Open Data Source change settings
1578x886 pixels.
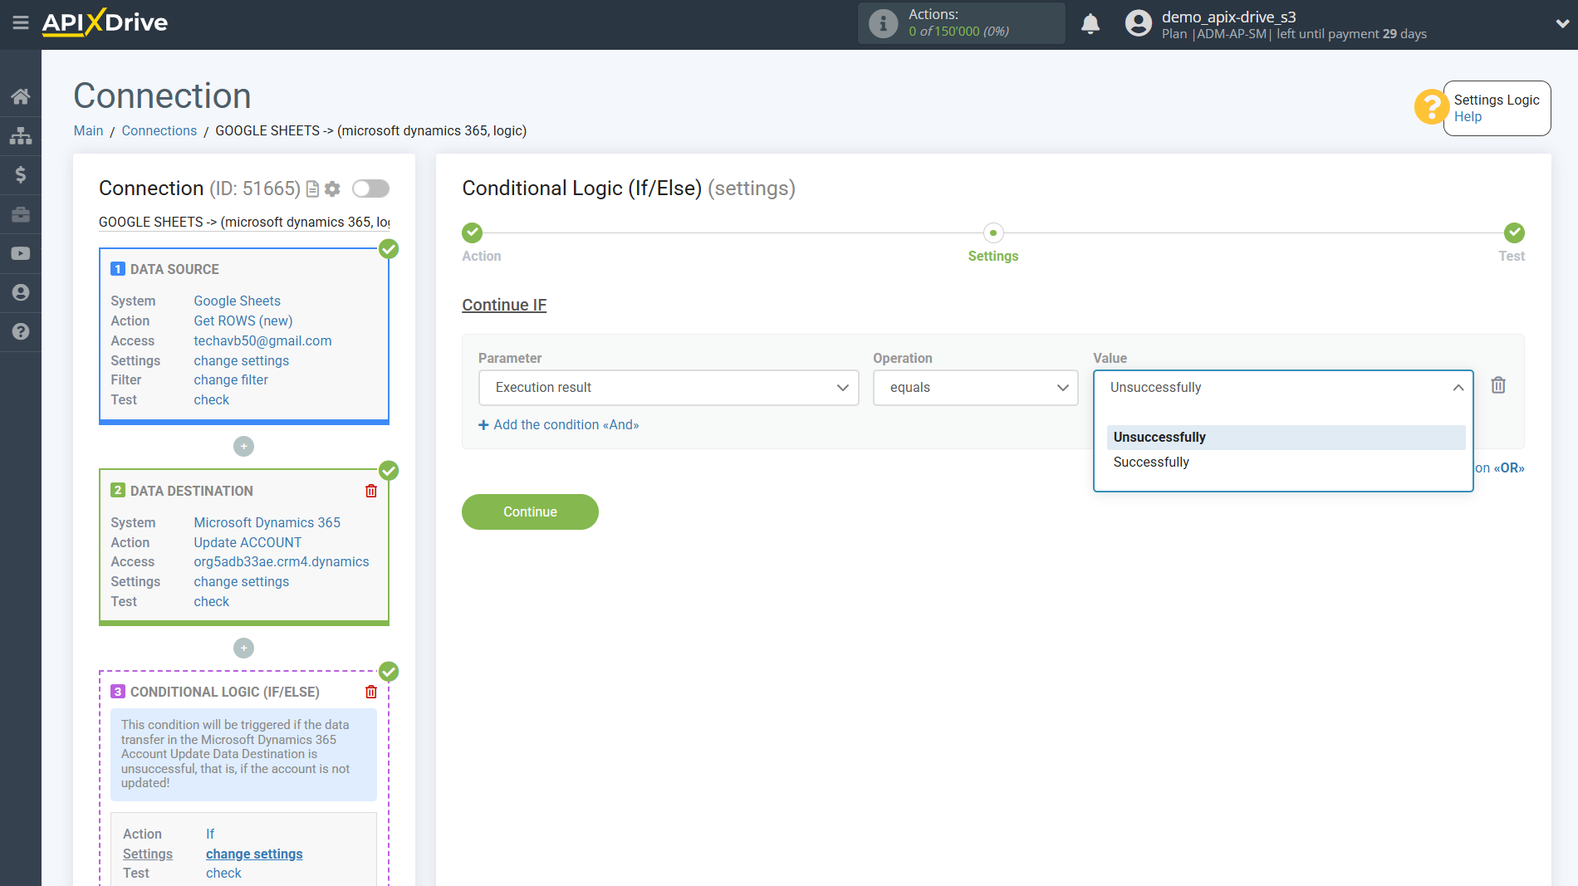[242, 361]
